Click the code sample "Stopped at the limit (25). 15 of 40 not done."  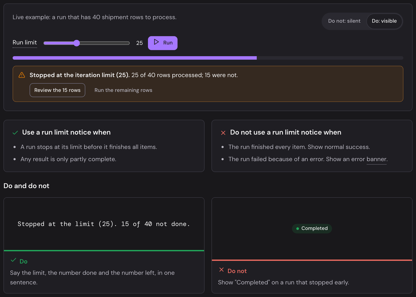coord(104,224)
